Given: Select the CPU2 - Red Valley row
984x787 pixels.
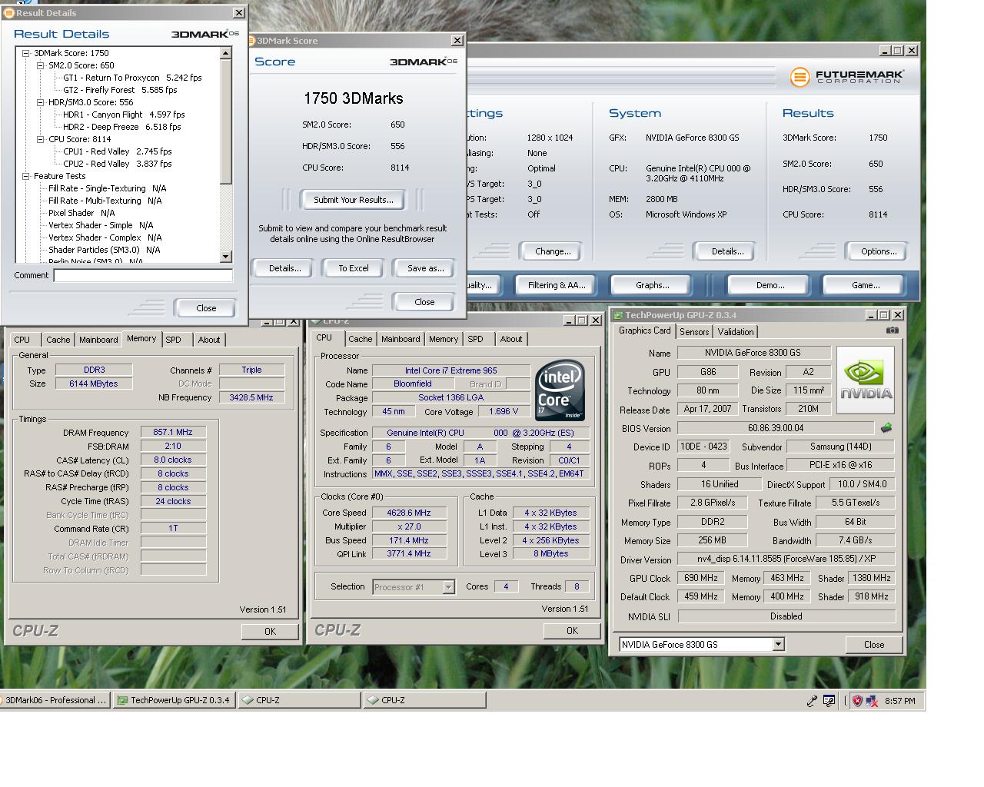Looking at the screenshot, I should pos(118,164).
